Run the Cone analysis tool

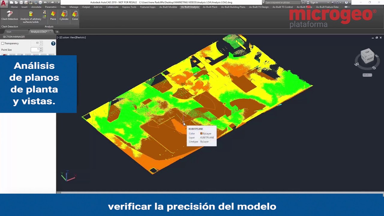tap(75, 16)
